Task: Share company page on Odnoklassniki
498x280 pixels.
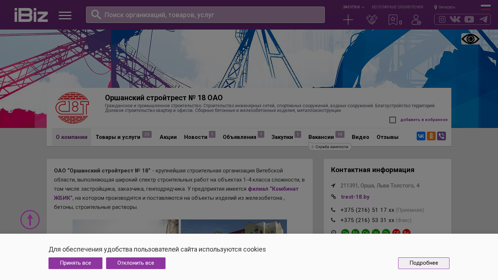Action: 431,136
